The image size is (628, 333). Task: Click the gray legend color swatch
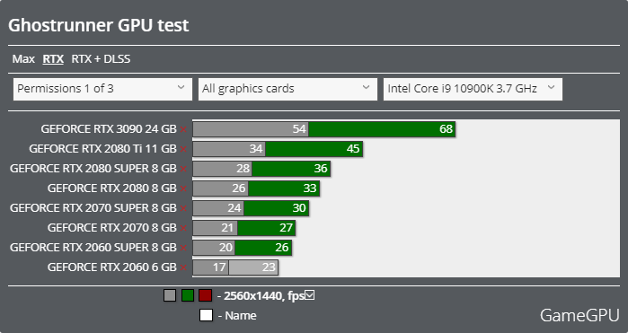170,295
